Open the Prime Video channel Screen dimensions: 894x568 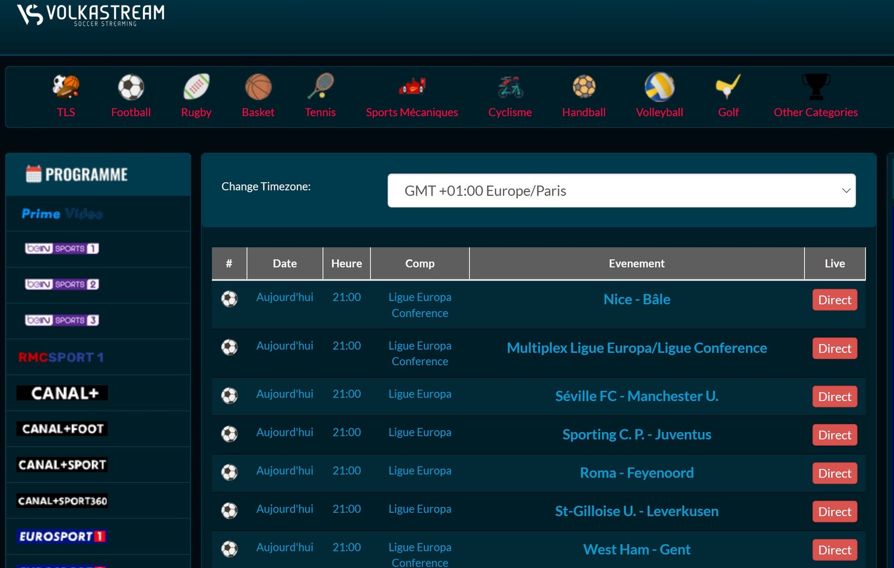(x=62, y=214)
